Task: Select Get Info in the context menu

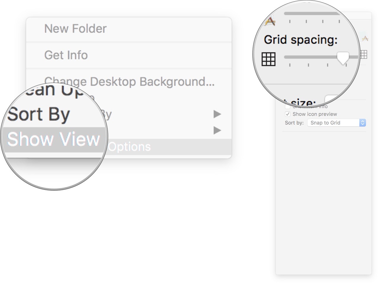Action: (66, 55)
